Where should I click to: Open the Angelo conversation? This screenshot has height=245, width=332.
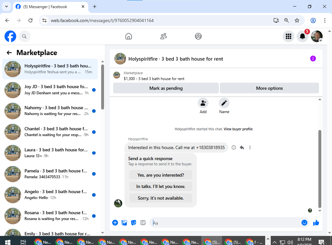click(x=50, y=195)
